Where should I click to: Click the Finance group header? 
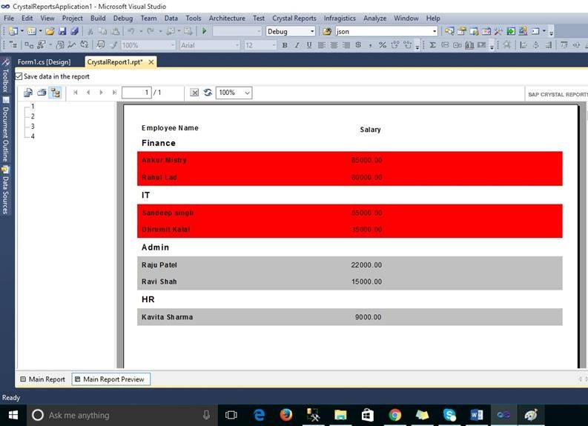(159, 143)
